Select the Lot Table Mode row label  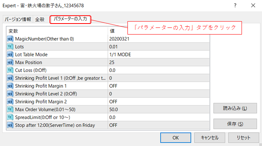click(x=31, y=55)
